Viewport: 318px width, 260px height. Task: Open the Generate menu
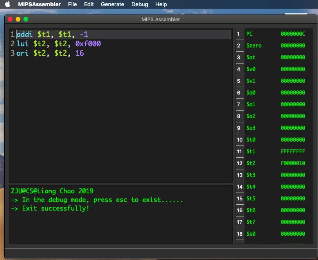pos(113,4)
